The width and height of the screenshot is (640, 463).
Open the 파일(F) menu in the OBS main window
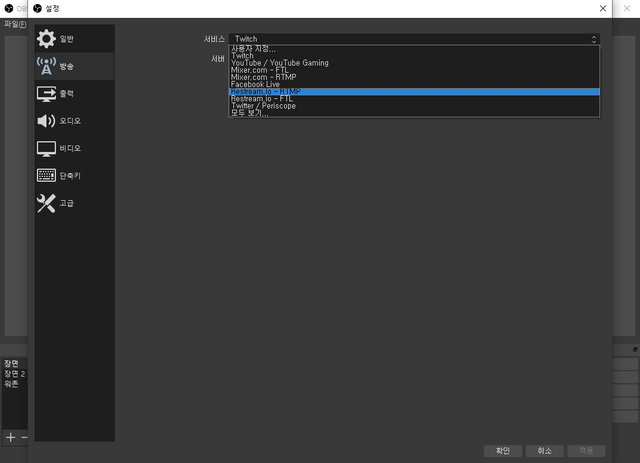click(15, 24)
